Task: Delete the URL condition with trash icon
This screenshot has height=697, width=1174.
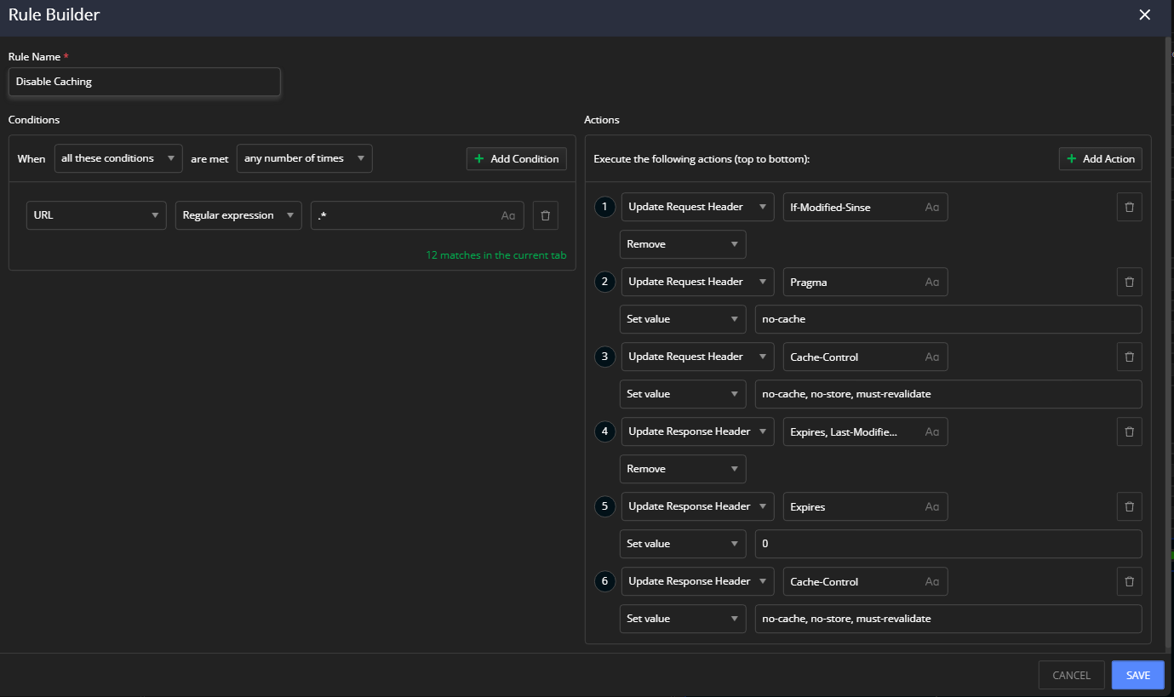Action: click(x=545, y=215)
